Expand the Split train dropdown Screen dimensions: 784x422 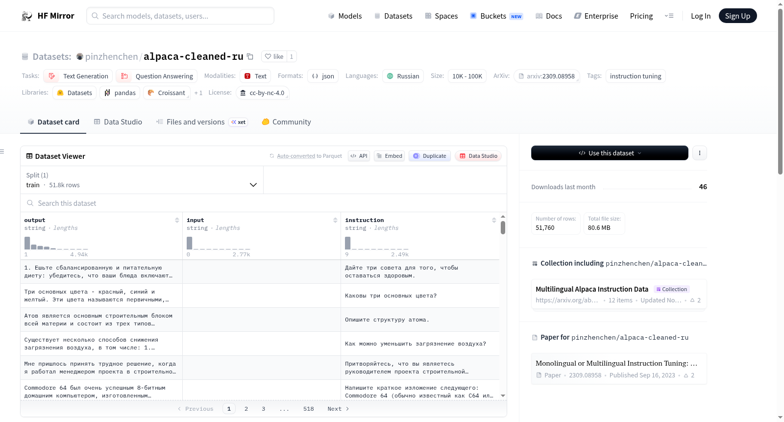(142, 180)
